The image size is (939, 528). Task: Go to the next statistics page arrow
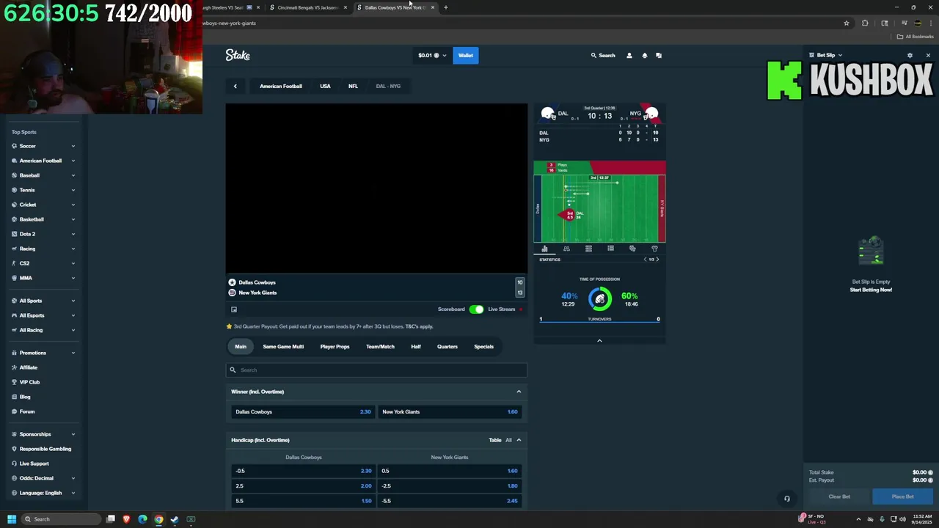click(x=657, y=260)
